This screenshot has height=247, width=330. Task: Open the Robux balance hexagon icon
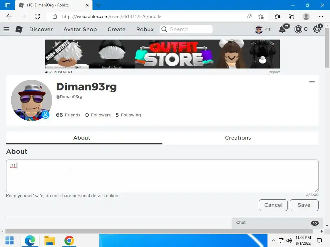[x=298, y=29]
